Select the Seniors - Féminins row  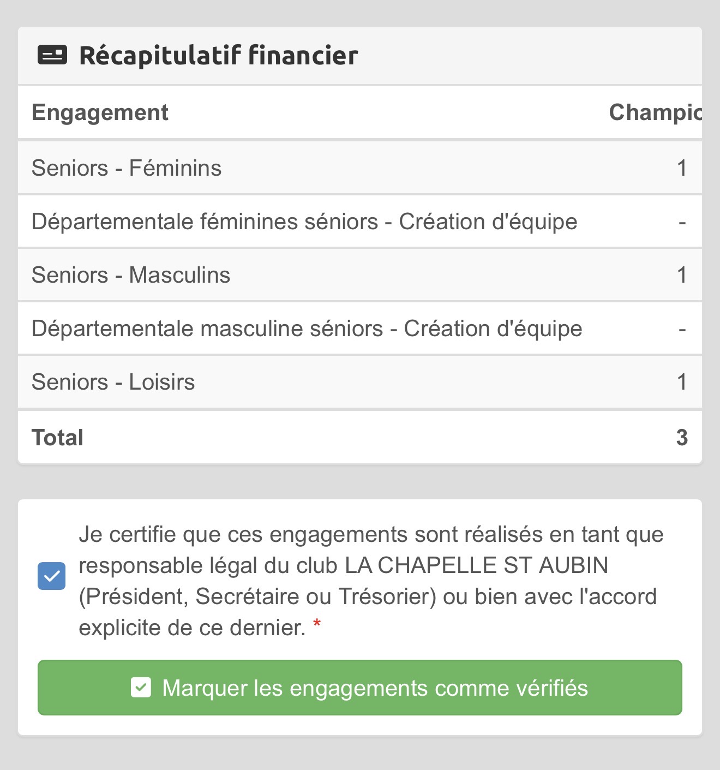click(x=360, y=168)
